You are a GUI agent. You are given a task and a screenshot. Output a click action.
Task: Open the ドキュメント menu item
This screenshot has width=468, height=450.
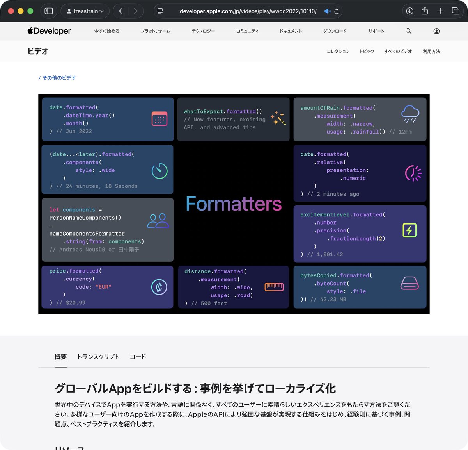click(291, 31)
